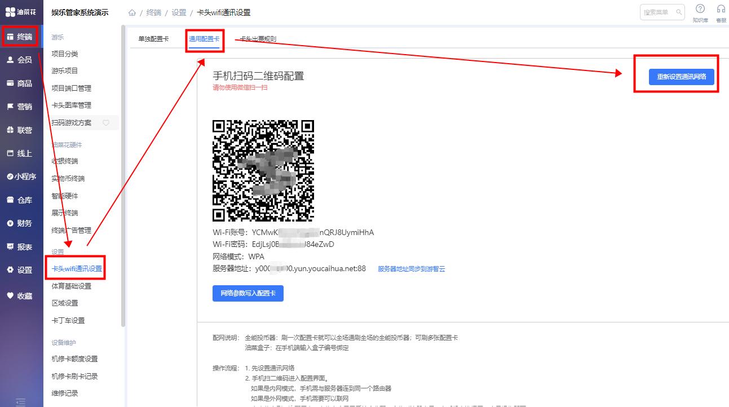This screenshot has height=407, width=729.
Task: Click the 服务器地址同步到游智云 link
Action: (412, 269)
